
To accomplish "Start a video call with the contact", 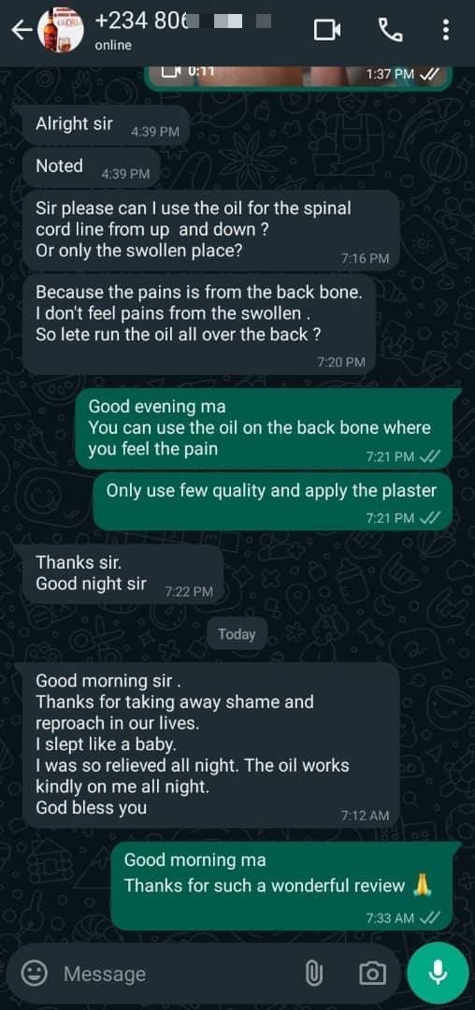I will 327,30.
